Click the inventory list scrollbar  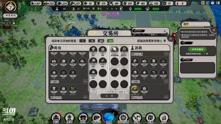click(88, 75)
